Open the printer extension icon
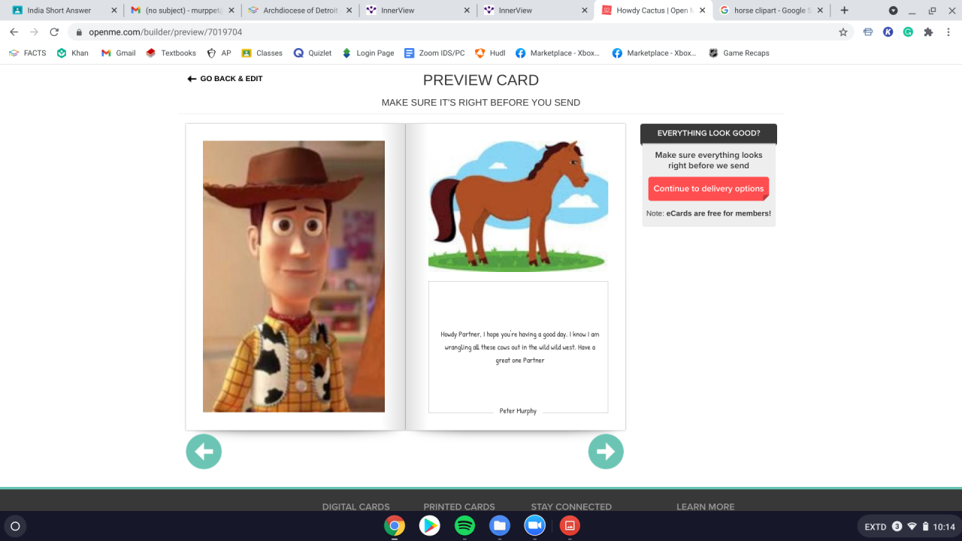Image resolution: width=962 pixels, height=541 pixels. pyautogui.click(x=868, y=32)
